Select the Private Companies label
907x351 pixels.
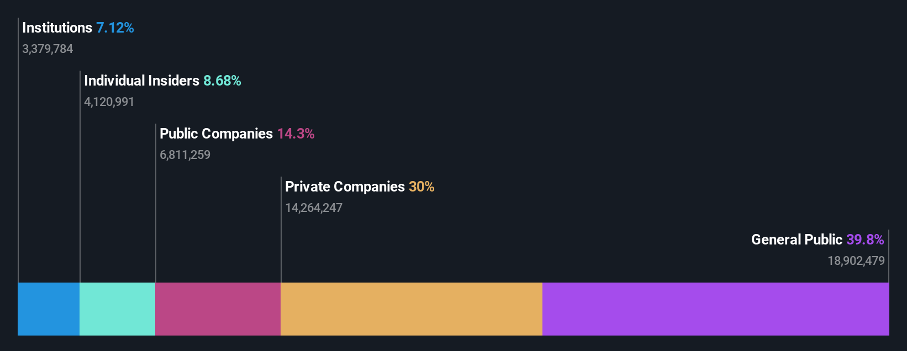click(x=345, y=187)
